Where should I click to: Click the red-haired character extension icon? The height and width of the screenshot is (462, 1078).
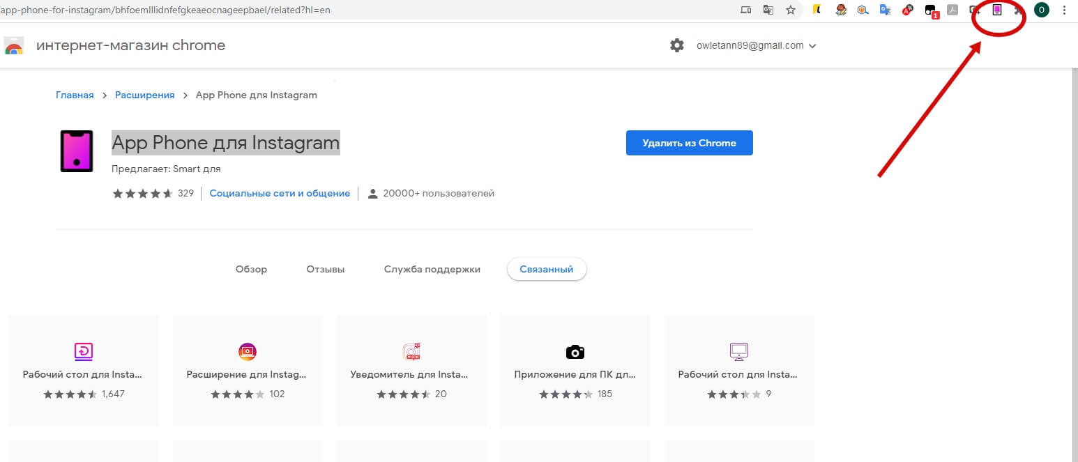tap(842, 10)
